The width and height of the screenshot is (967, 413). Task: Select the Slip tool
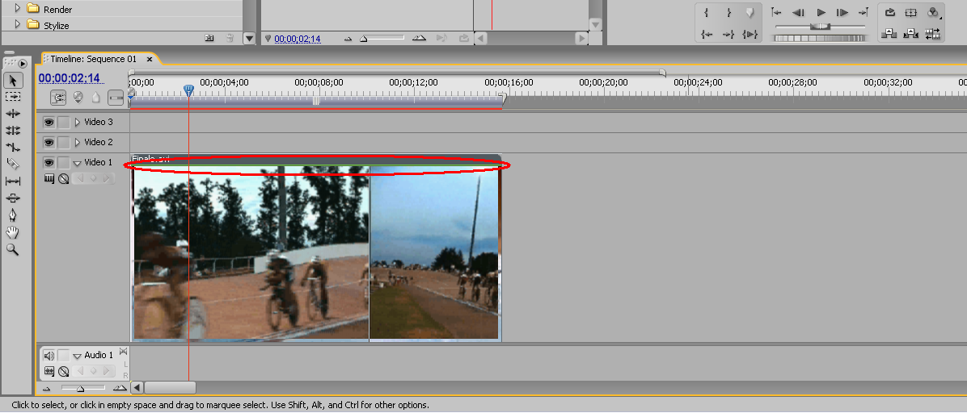click(x=12, y=181)
